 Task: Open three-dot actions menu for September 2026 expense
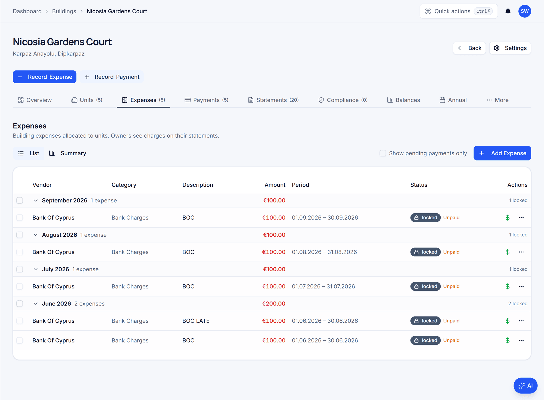click(x=521, y=218)
